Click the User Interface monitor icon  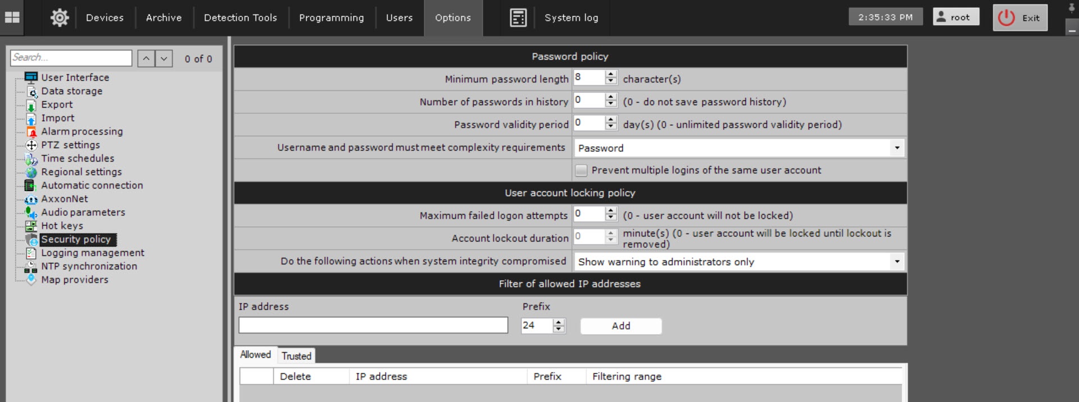point(31,77)
